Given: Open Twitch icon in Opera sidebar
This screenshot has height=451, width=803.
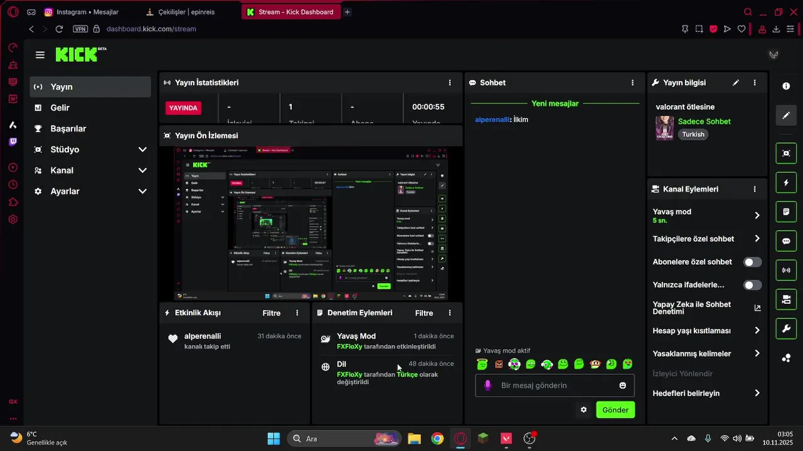Looking at the screenshot, I should [13, 142].
